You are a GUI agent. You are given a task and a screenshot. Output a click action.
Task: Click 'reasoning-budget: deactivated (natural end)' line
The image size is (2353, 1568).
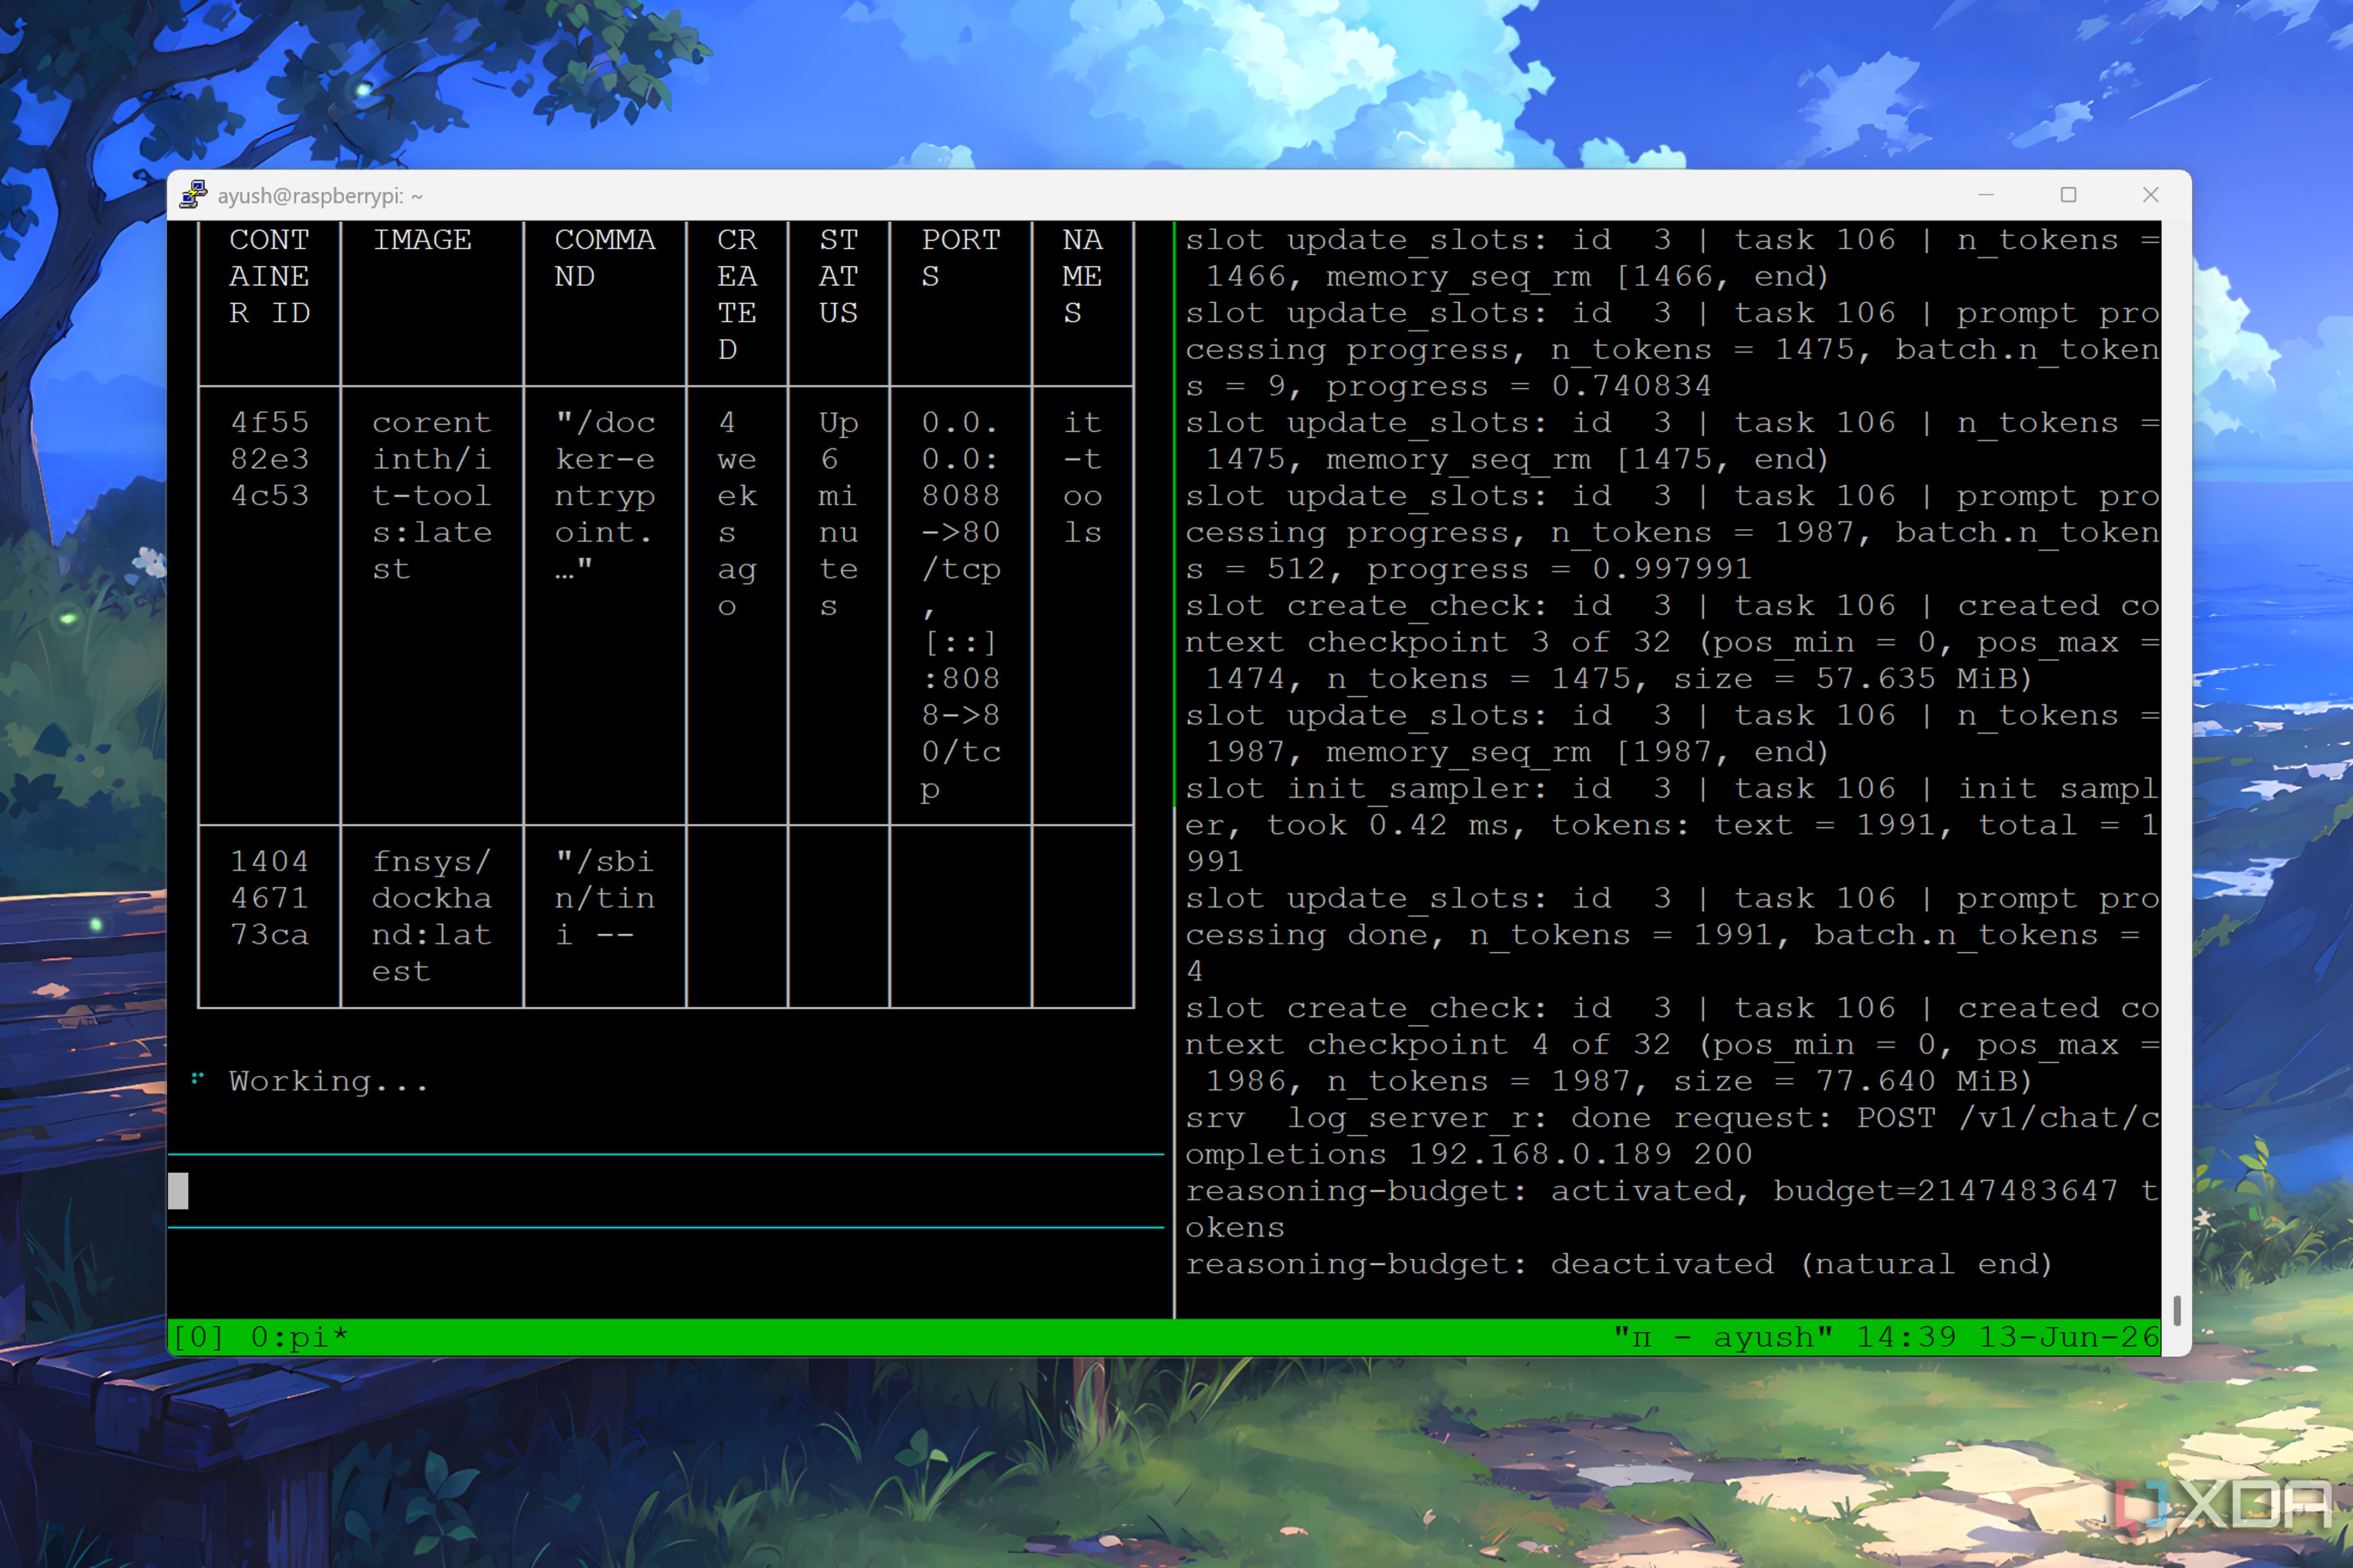pyautogui.click(x=1619, y=1264)
